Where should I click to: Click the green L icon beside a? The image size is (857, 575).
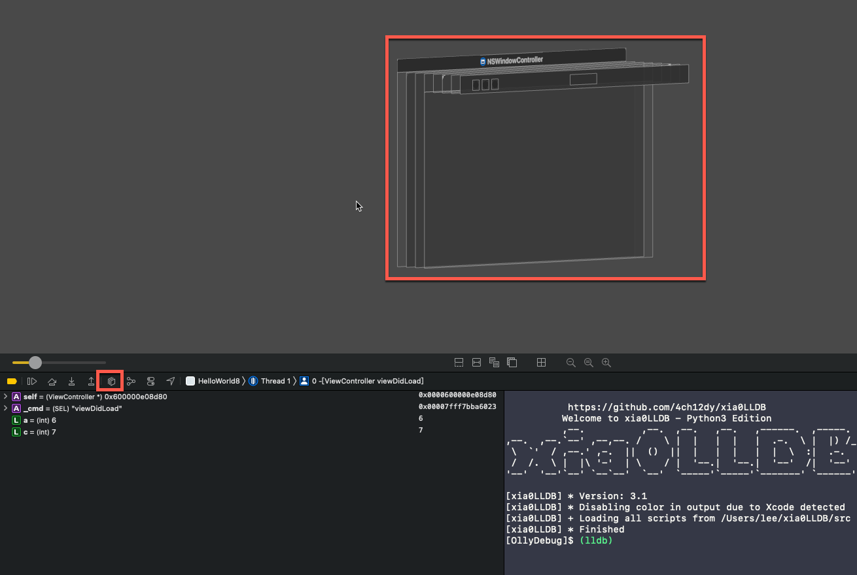(x=16, y=420)
